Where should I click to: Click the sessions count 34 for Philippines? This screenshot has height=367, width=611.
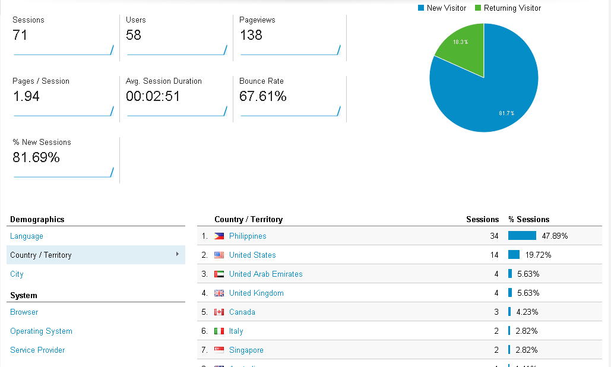tap(494, 236)
